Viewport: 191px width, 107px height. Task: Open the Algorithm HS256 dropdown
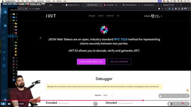(x=108, y=95)
